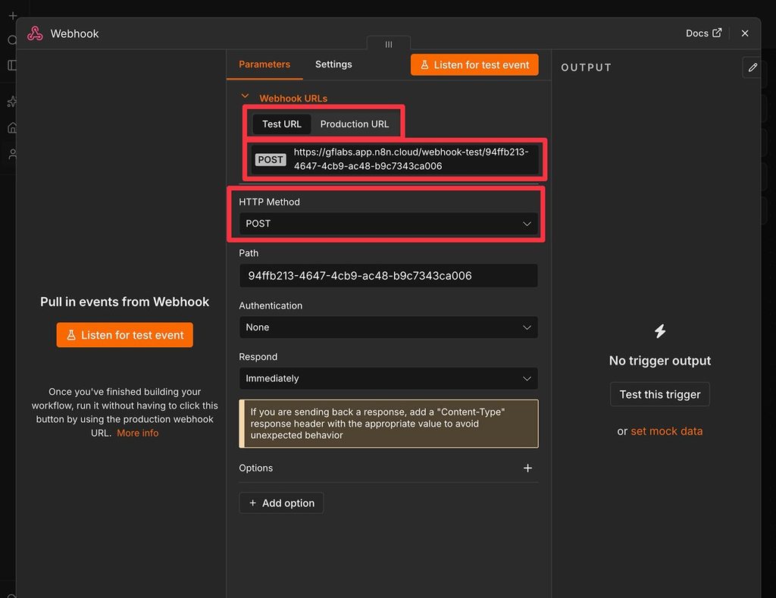The height and width of the screenshot is (598, 776).
Task: Click the Pull in events from Webhook heading
Action: (x=125, y=302)
